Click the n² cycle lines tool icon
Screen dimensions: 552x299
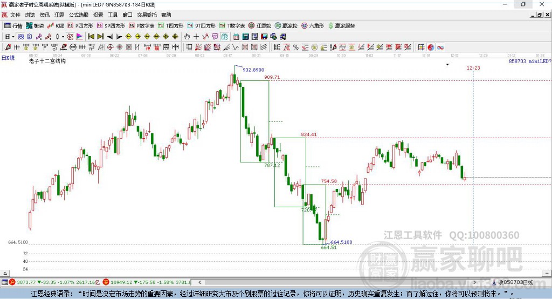(x=92, y=47)
